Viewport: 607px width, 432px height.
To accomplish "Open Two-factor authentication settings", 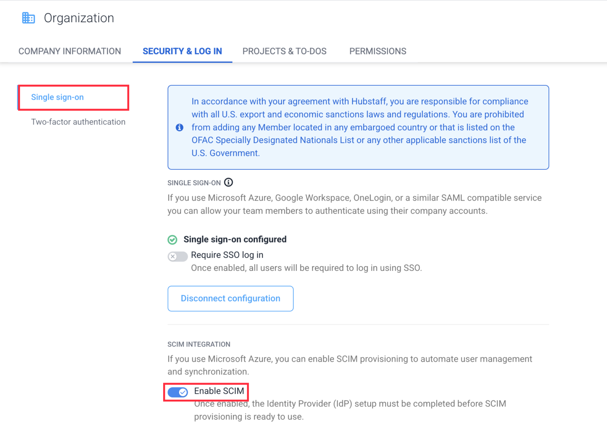I will click(78, 122).
